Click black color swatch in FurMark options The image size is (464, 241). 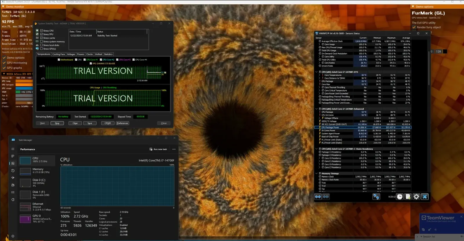pos(445,52)
